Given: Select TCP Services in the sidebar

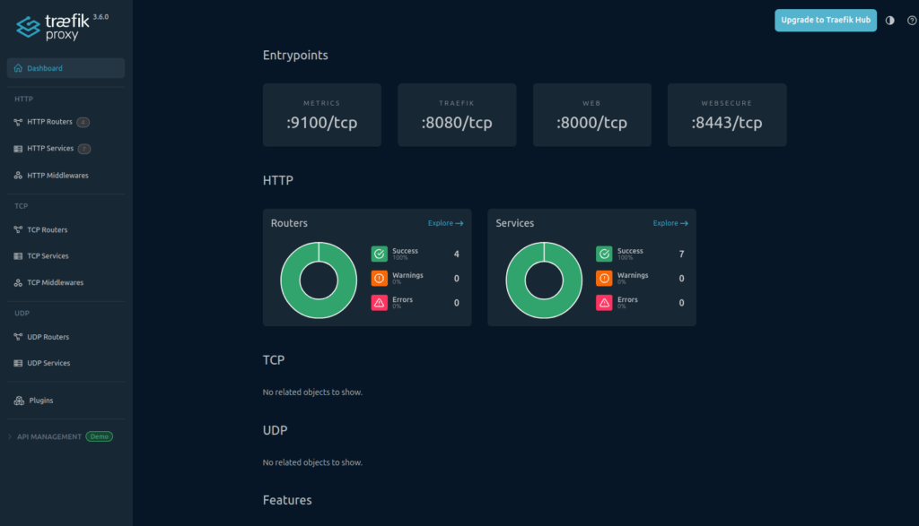Looking at the screenshot, I should click(48, 256).
